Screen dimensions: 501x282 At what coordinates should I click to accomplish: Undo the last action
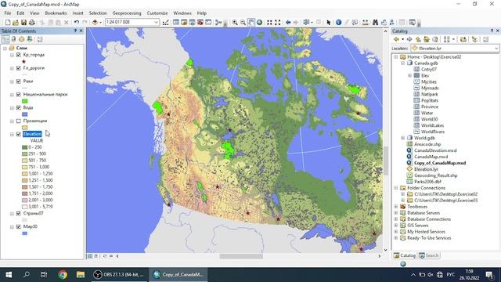77,23
